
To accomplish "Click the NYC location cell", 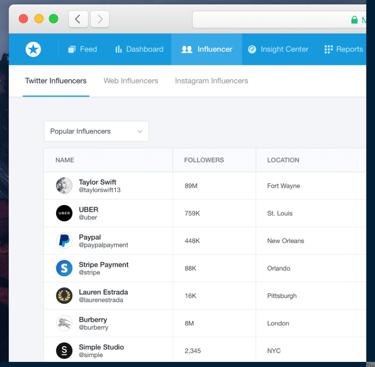I will tap(274, 351).
